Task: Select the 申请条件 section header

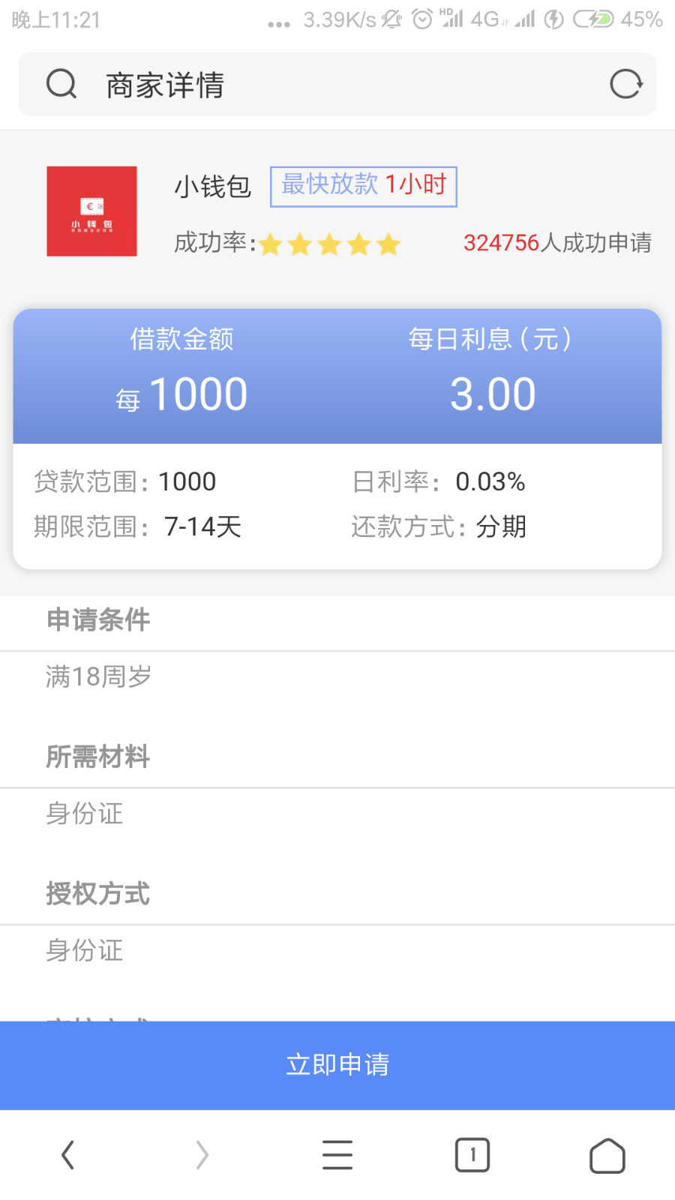Action: click(x=98, y=620)
